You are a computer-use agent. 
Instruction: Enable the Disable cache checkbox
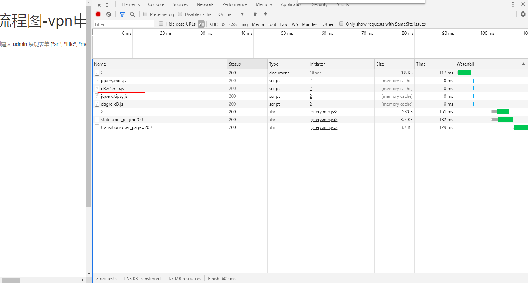tap(180, 14)
